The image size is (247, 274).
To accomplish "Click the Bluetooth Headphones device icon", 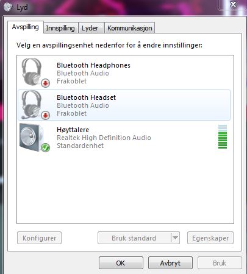I will 32,72.
